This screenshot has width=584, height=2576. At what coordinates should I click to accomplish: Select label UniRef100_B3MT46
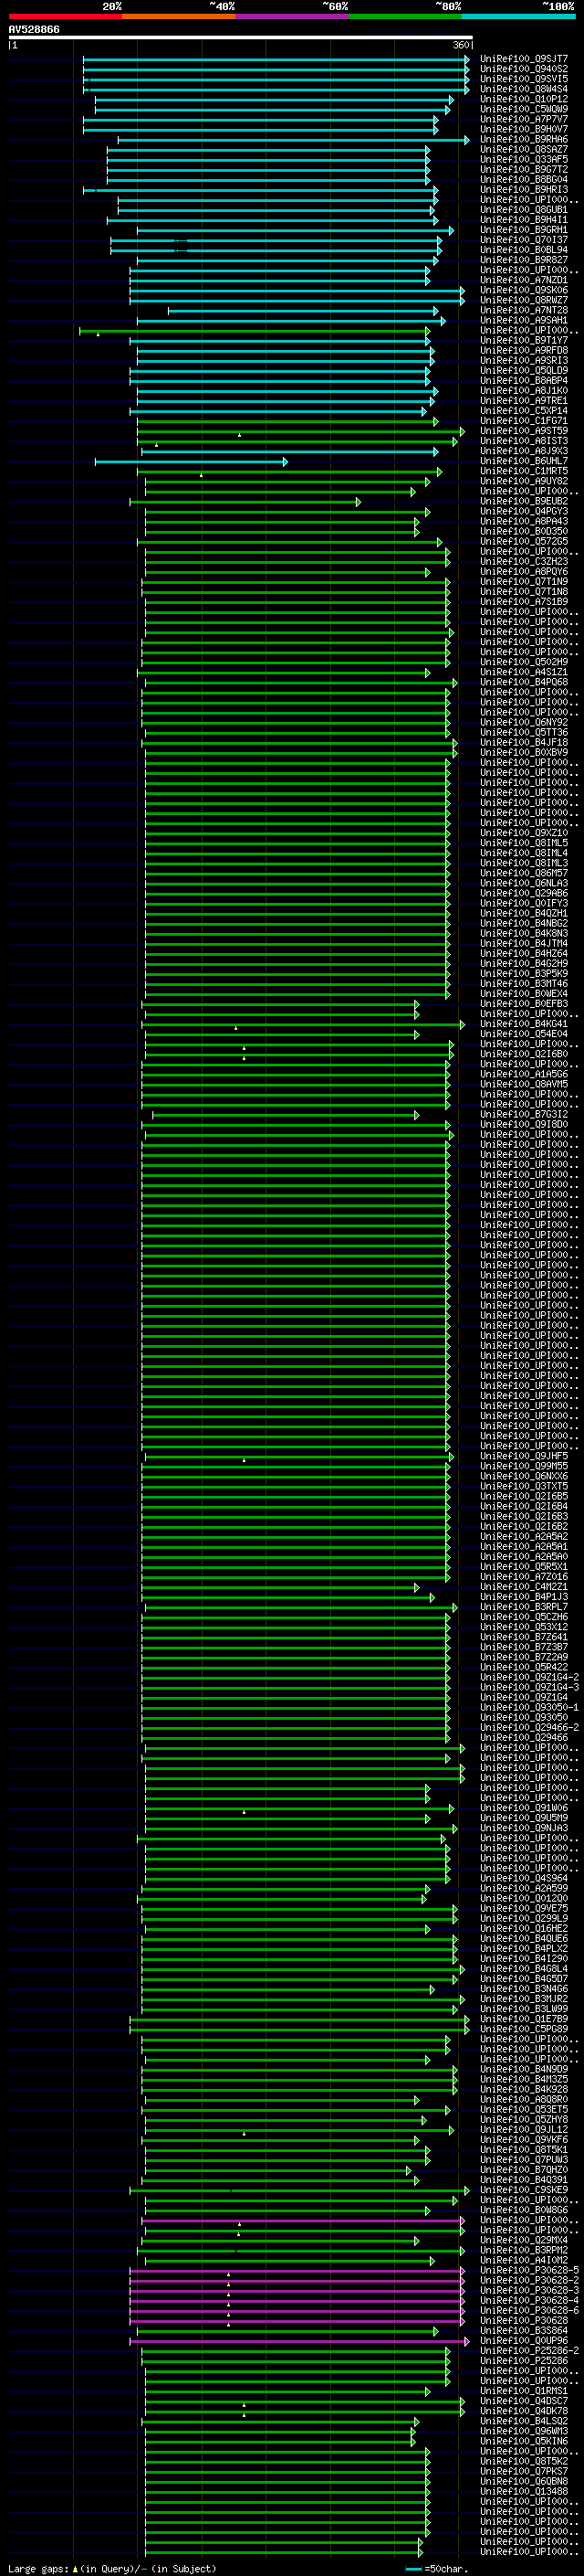[x=524, y=983]
